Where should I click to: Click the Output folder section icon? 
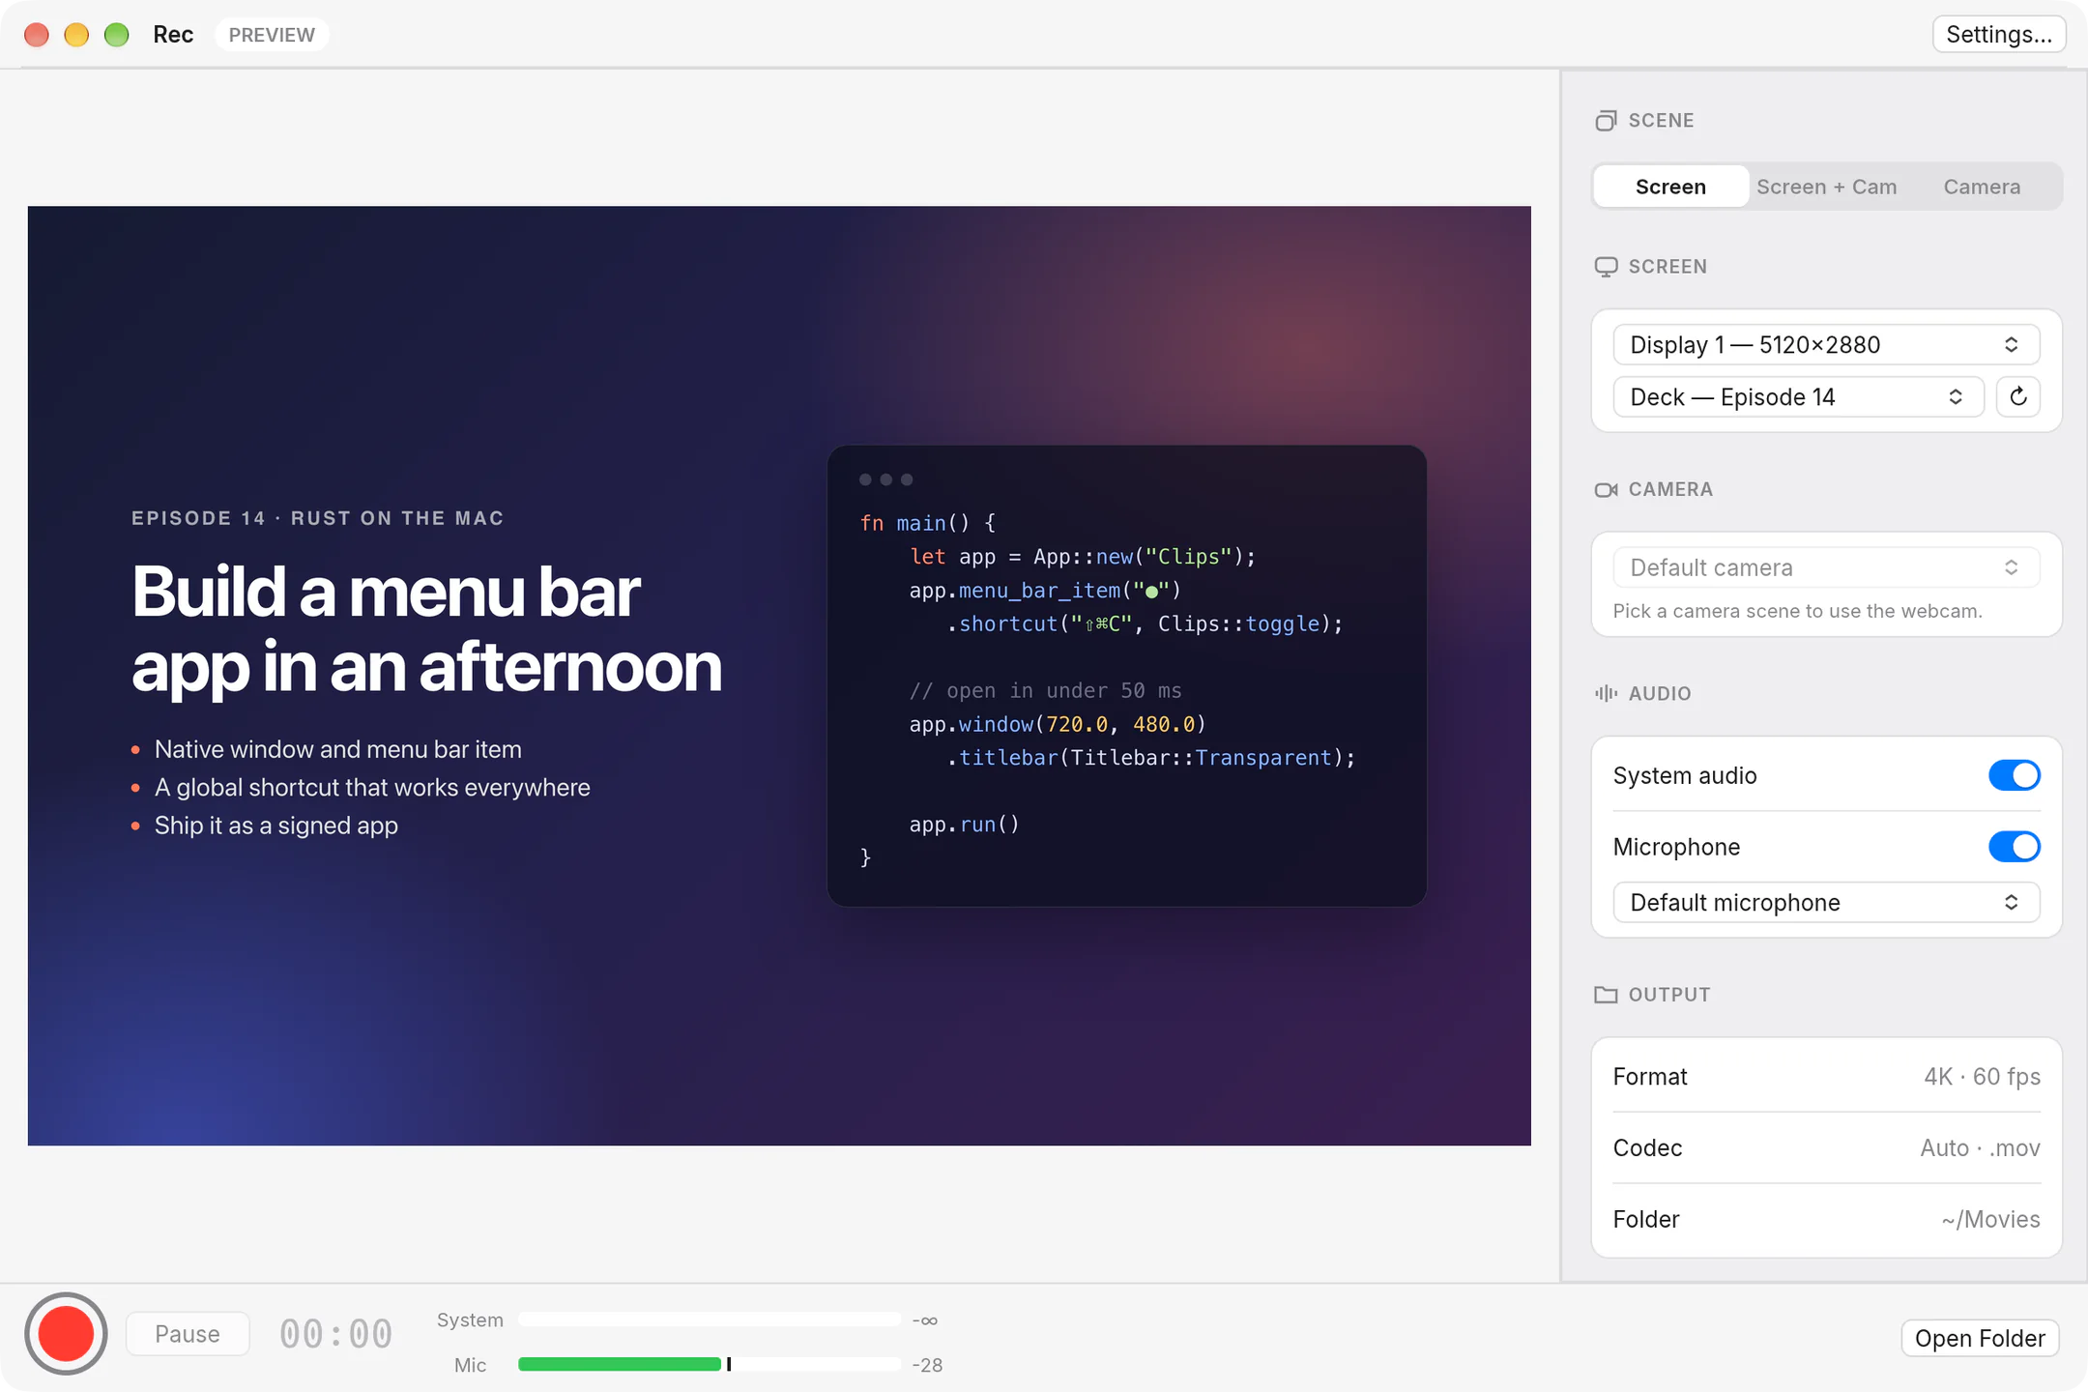(x=1606, y=995)
